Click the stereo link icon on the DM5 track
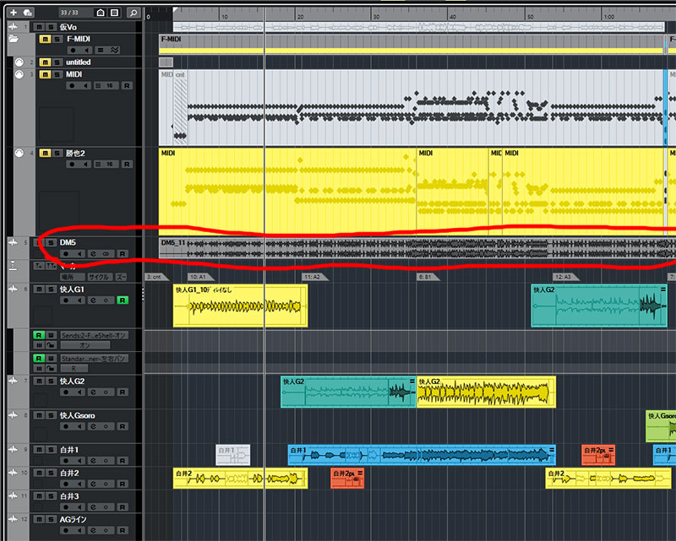 [106, 254]
